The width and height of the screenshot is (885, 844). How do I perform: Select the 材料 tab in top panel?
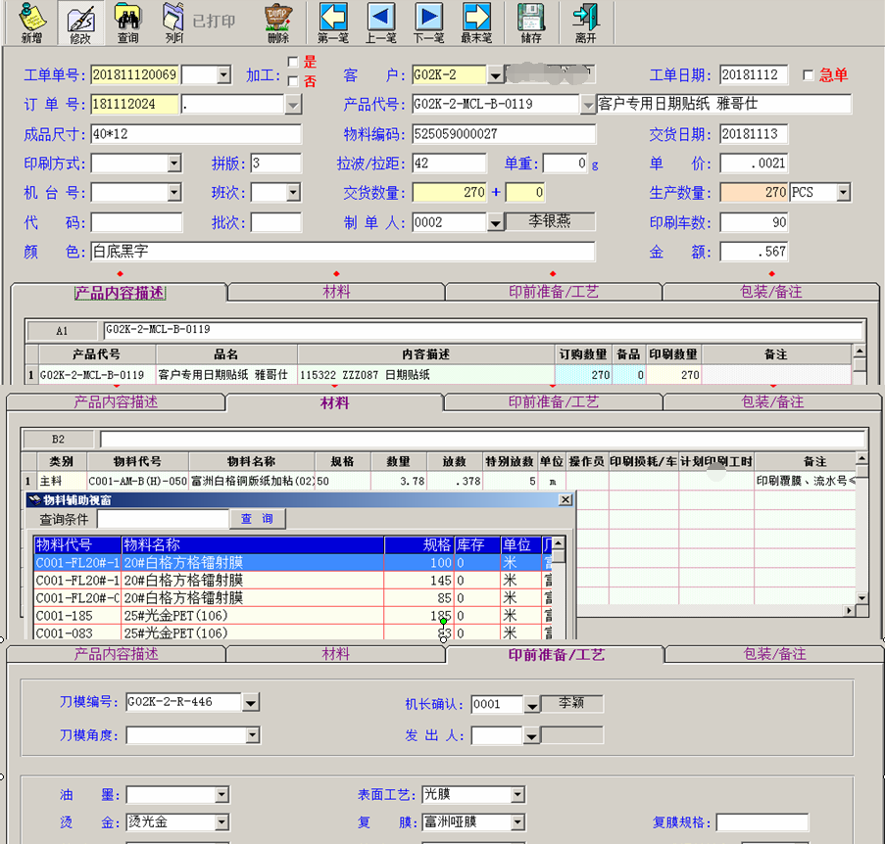pos(336,292)
